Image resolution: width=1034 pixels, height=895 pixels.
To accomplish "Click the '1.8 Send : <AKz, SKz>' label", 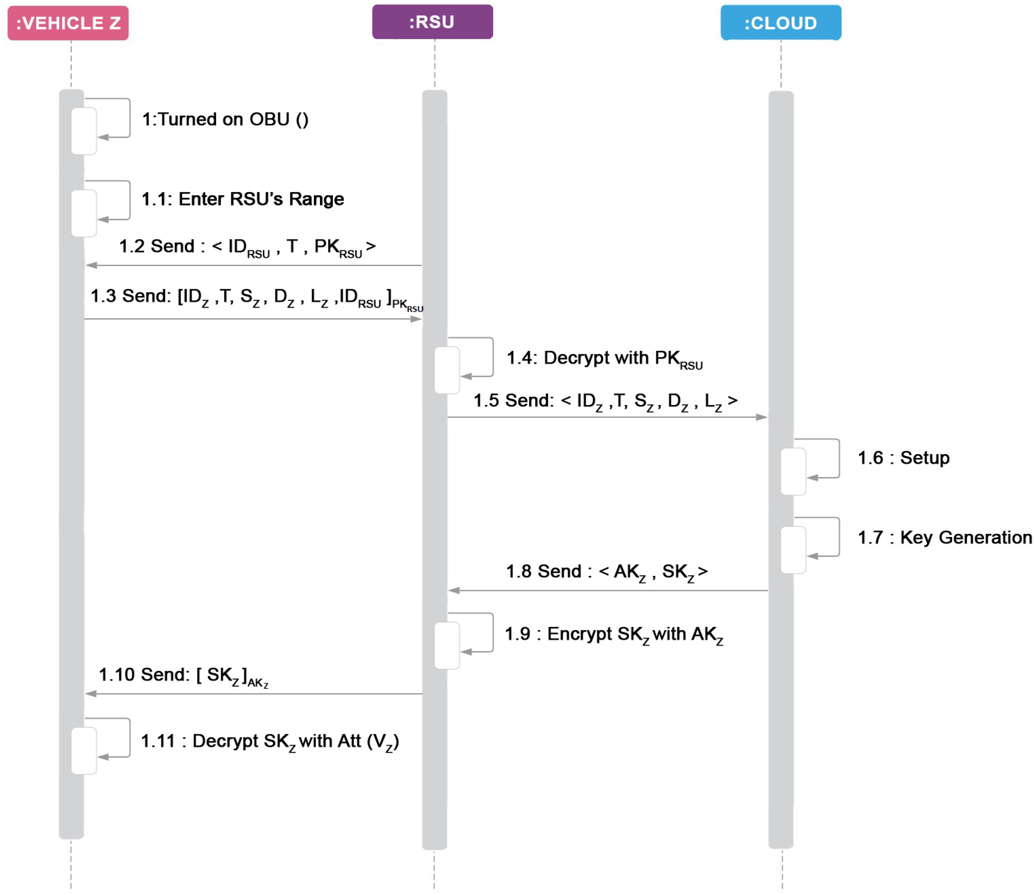I will tap(607, 572).
